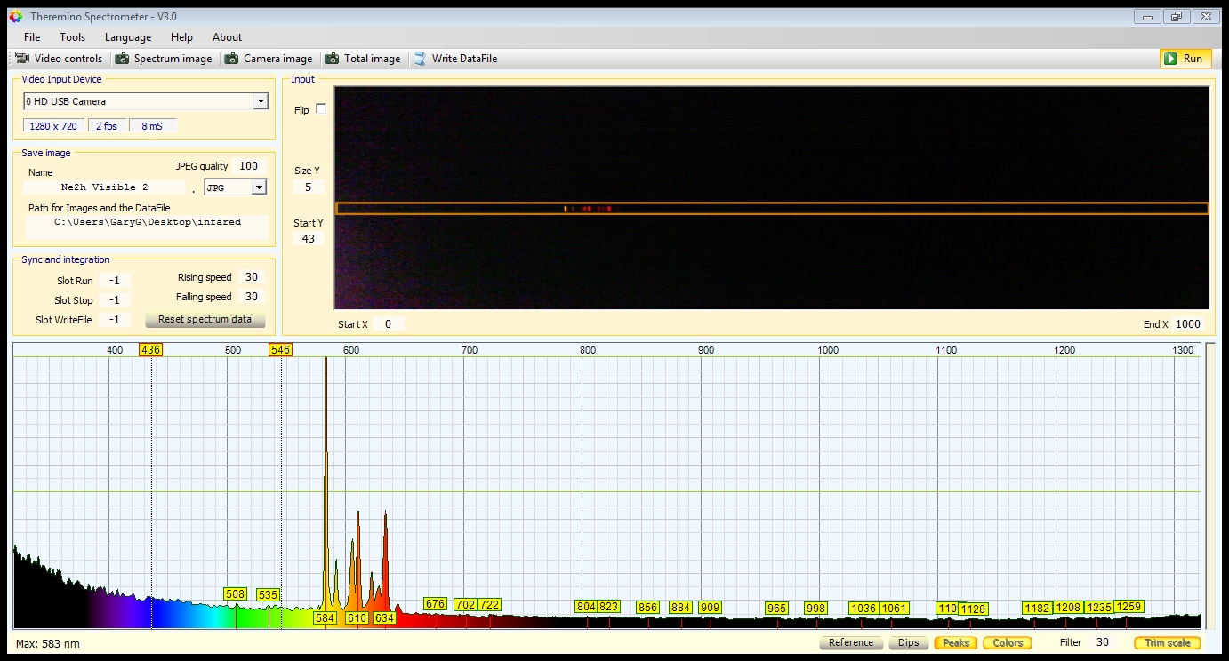The image size is (1229, 661).
Task: Click the Camera image toolbar icon
Action: 231,59
